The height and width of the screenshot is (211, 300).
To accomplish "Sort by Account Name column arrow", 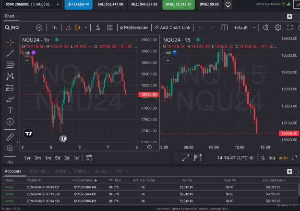I will (96, 180).
